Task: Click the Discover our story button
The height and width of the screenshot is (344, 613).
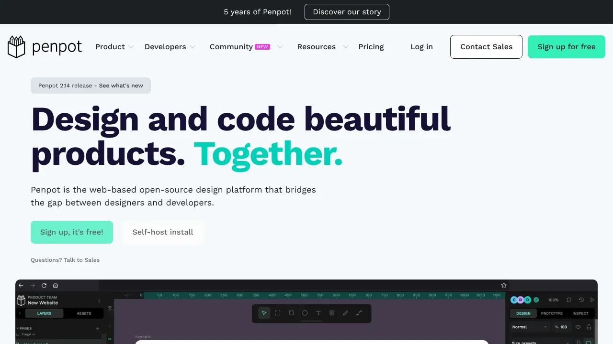Action: (347, 12)
